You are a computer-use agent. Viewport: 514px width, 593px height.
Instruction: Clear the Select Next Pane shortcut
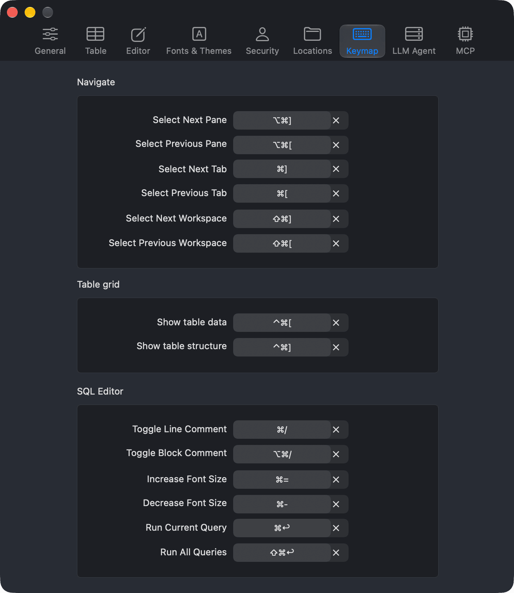[336, 120]
